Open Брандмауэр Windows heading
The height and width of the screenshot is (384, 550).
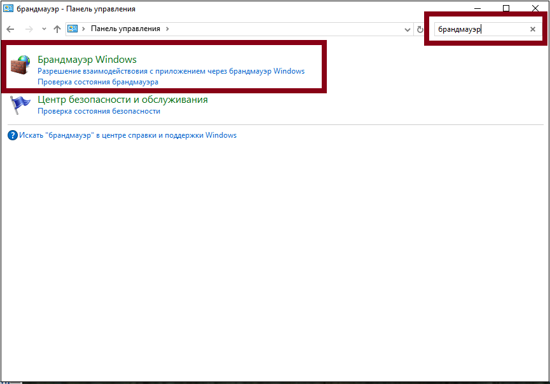point(87,60)
